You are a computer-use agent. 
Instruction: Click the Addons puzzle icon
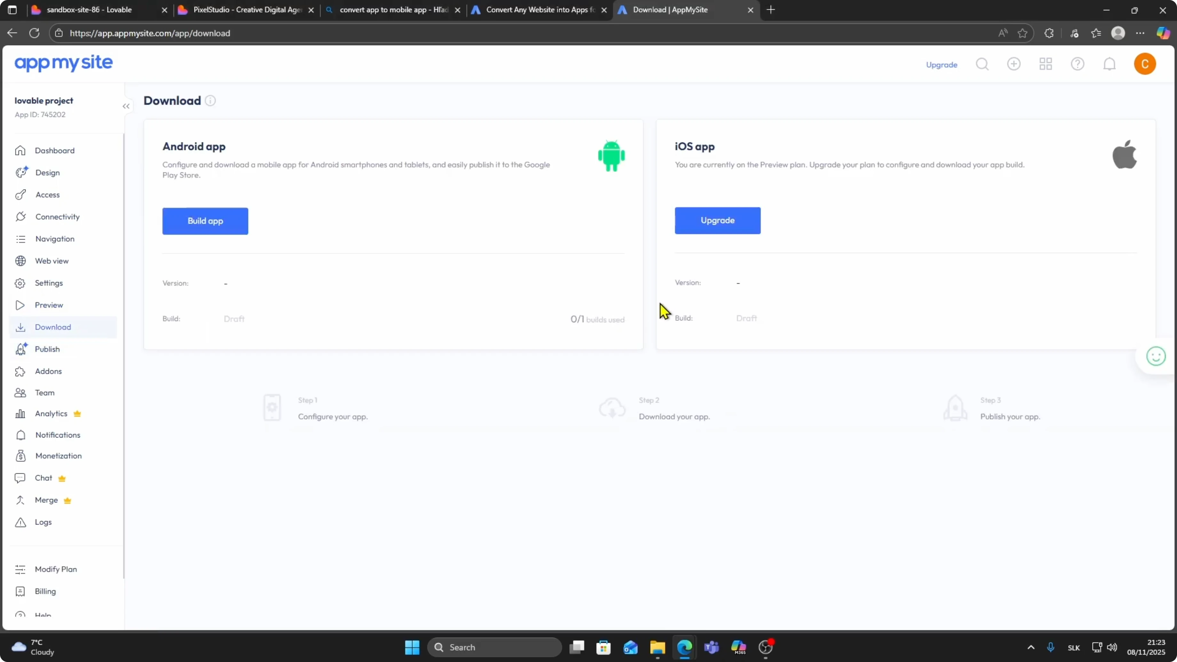point(20,371)
